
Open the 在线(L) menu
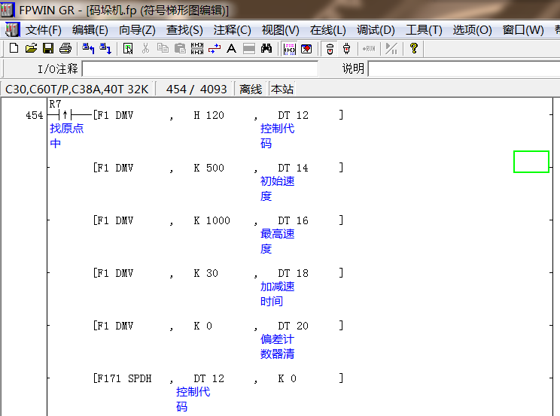coord(327,30)
